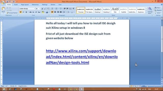Screen dimensions: 163x91
Task: Click the text highlight color button
Action: point(43,12)
